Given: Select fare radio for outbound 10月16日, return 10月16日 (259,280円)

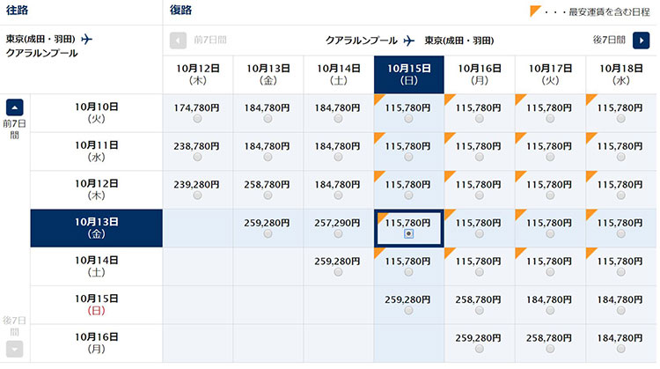Looking at the screenshot, I should (x=479, y=349).
